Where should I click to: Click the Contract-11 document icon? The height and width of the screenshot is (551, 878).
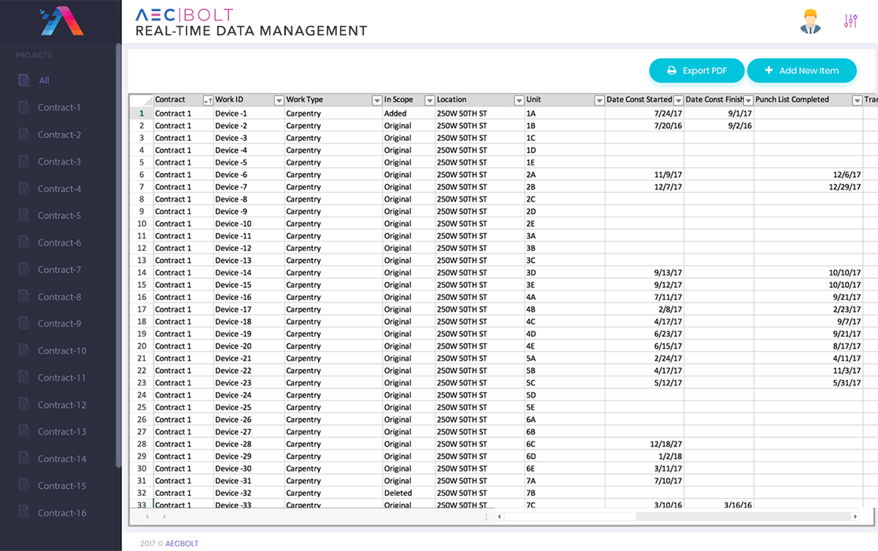[x=24, y=377]
